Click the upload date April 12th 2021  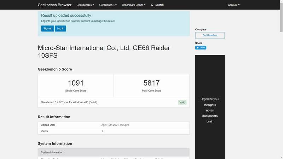point(115,125)
